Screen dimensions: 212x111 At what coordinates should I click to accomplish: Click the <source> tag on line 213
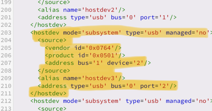coord(52,109)
